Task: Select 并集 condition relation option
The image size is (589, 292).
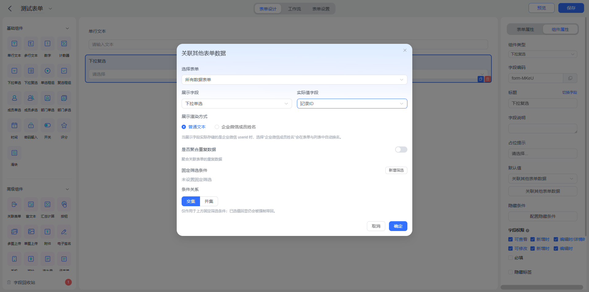Action: (209, 201)
